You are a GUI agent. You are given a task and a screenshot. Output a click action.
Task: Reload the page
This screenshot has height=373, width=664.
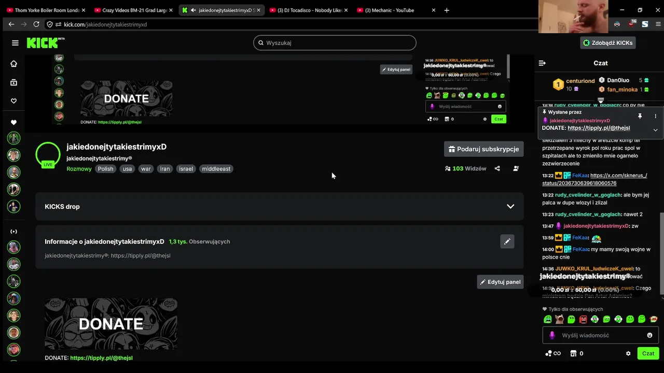36,24
